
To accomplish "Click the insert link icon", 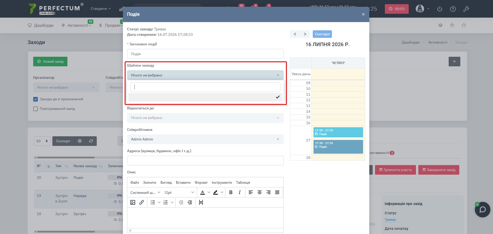I will tap(142, 202).
